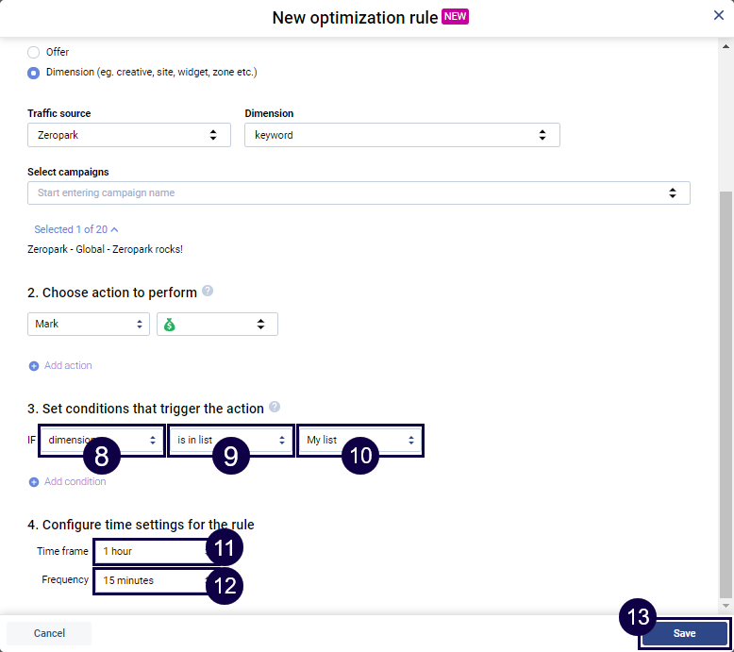734x652 pixels.
Task: Click the Select campaigns input field
Action: 349,192
